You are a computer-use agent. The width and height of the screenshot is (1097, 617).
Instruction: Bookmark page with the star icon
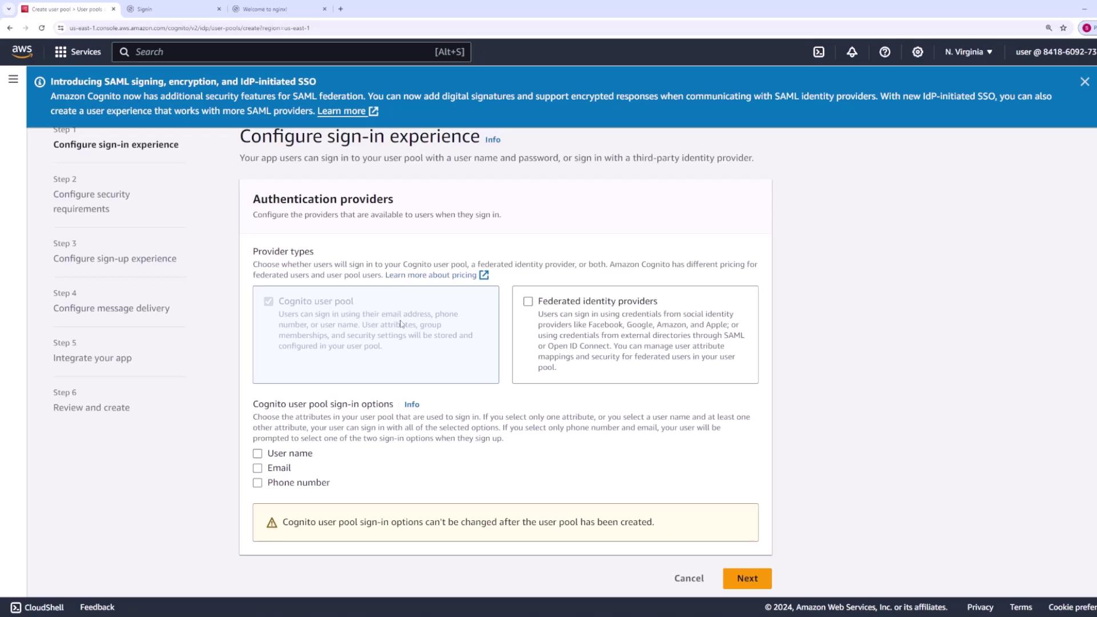1063,28
